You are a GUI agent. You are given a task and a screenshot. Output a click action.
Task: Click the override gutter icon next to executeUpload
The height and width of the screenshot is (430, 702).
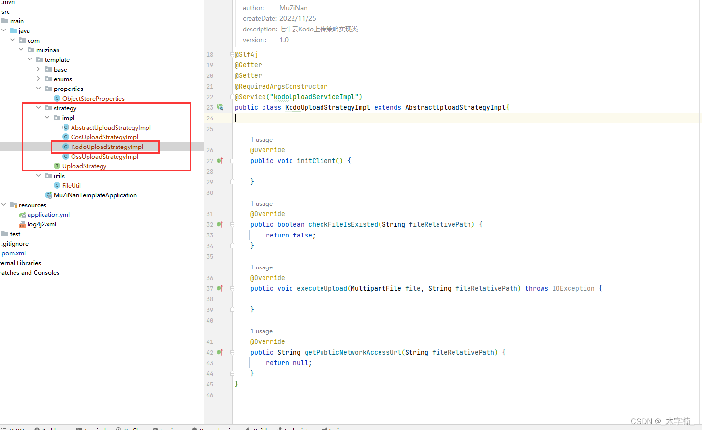pyautogui.click(x=220, y=288)
